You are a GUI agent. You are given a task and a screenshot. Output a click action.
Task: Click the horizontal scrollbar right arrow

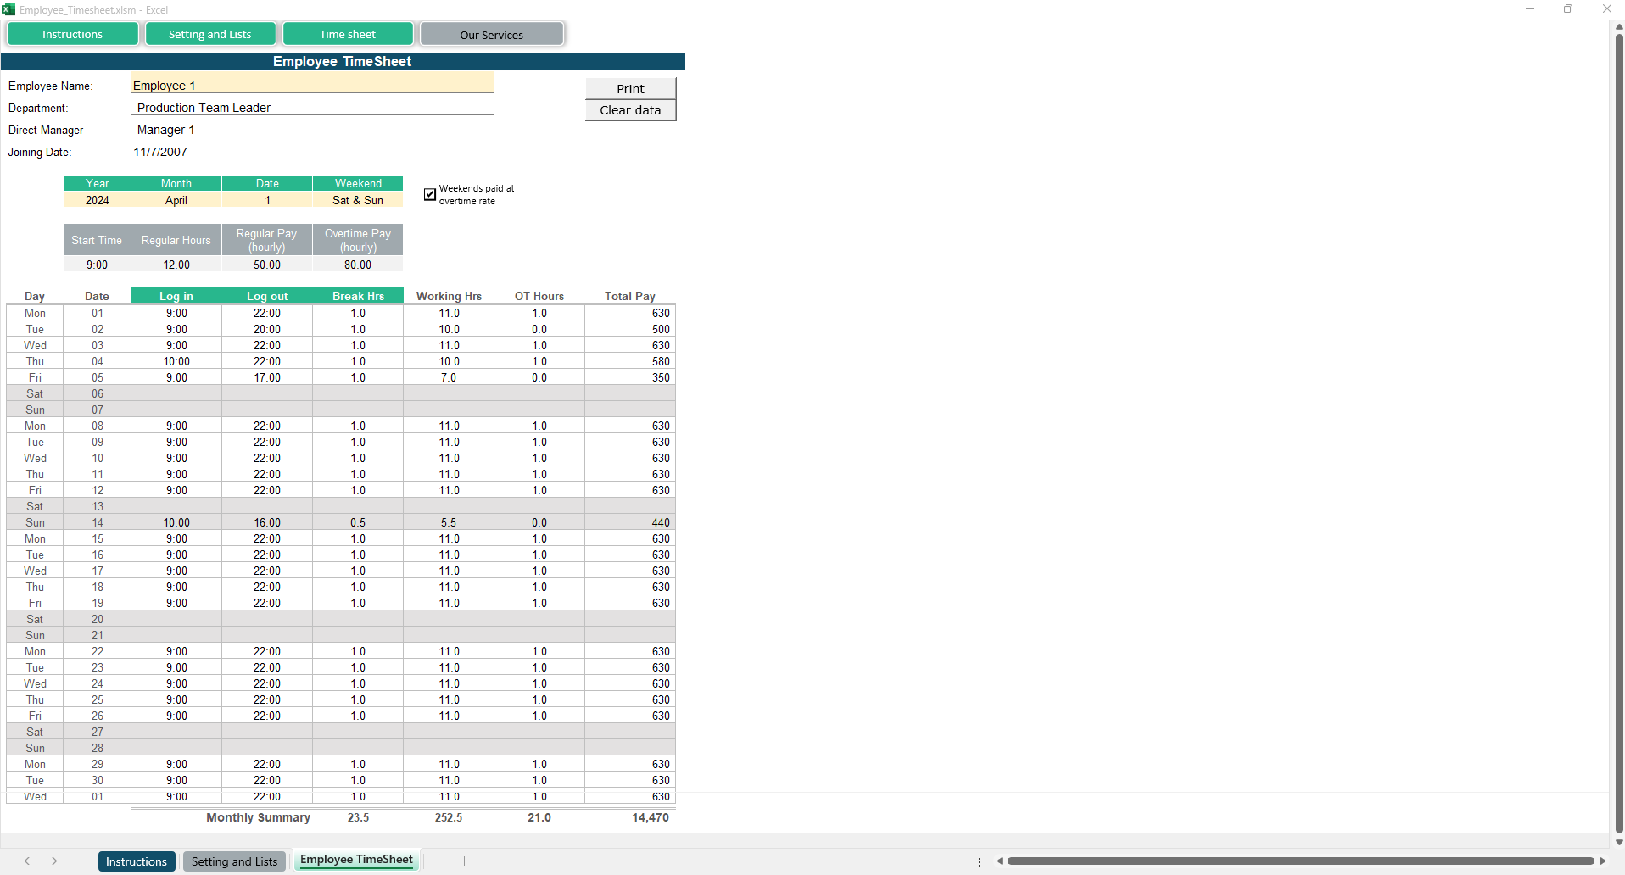point(1602,861)
